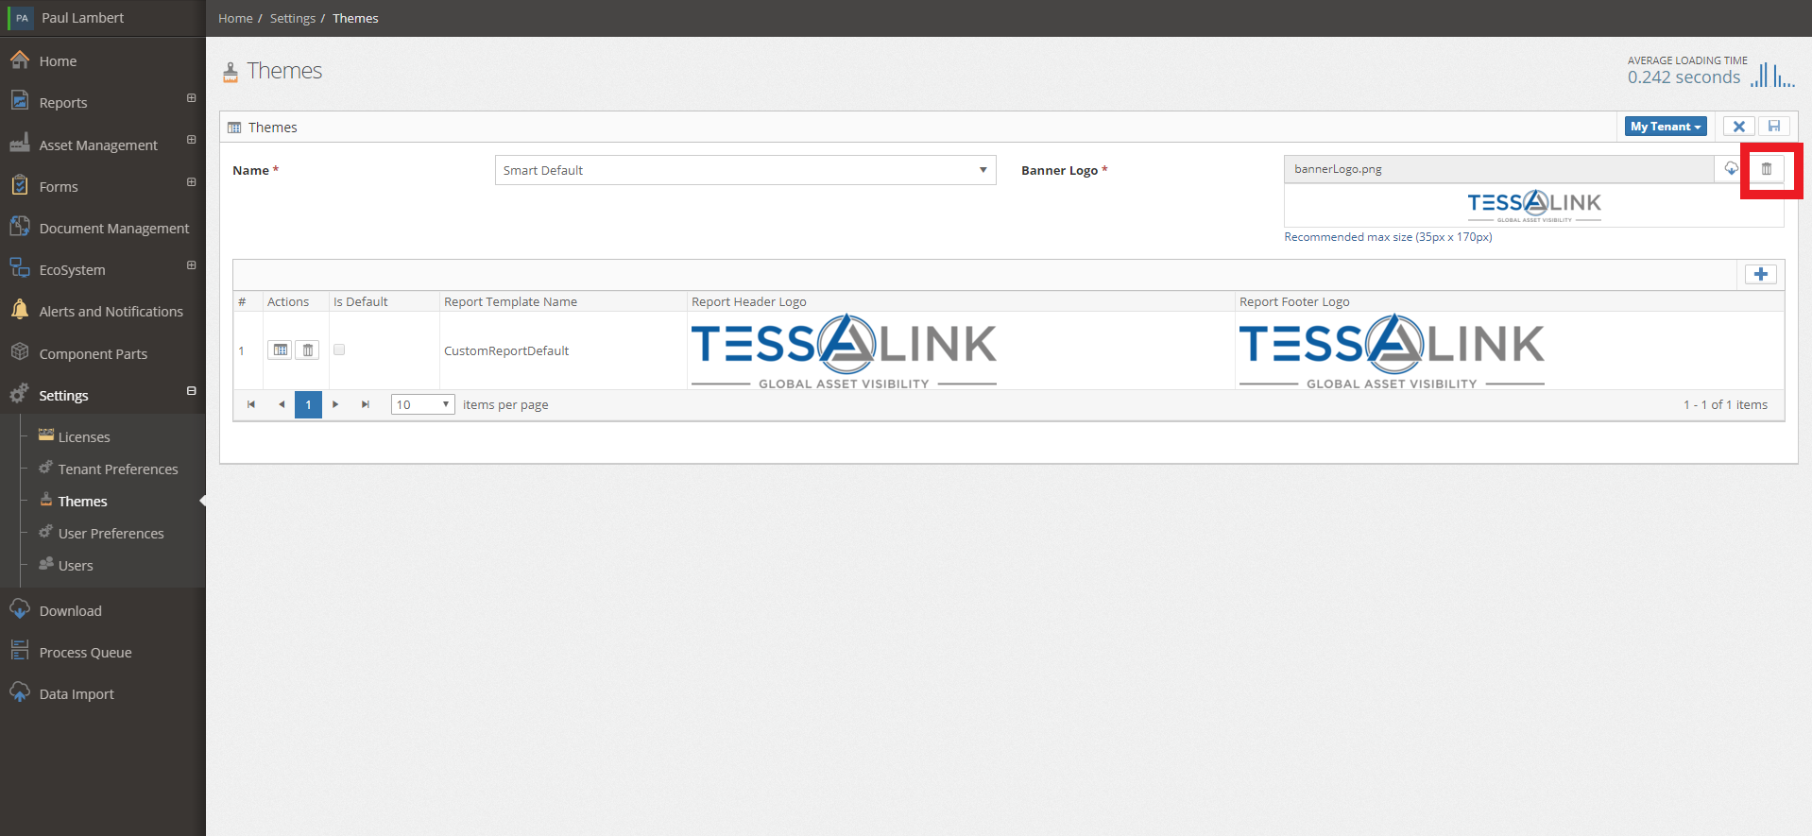This screenshot has height=836, width=1812.
Task: Select Themes in the Settings submenu
Action: (83, 502)
